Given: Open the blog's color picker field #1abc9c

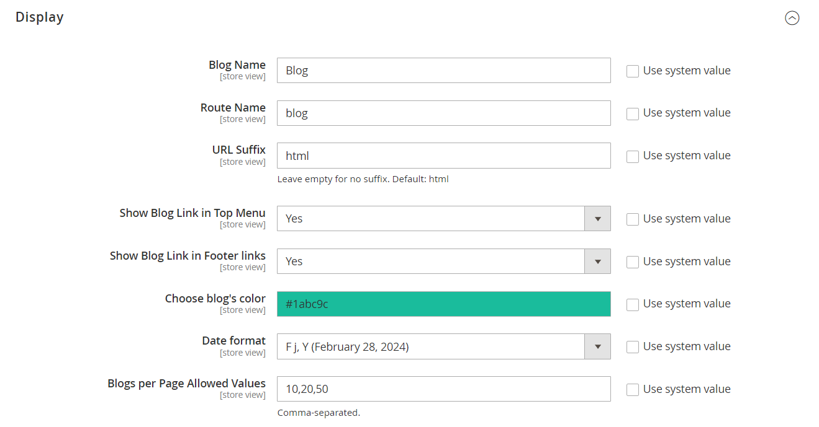Looking at the screenshot, I should 443,304.
